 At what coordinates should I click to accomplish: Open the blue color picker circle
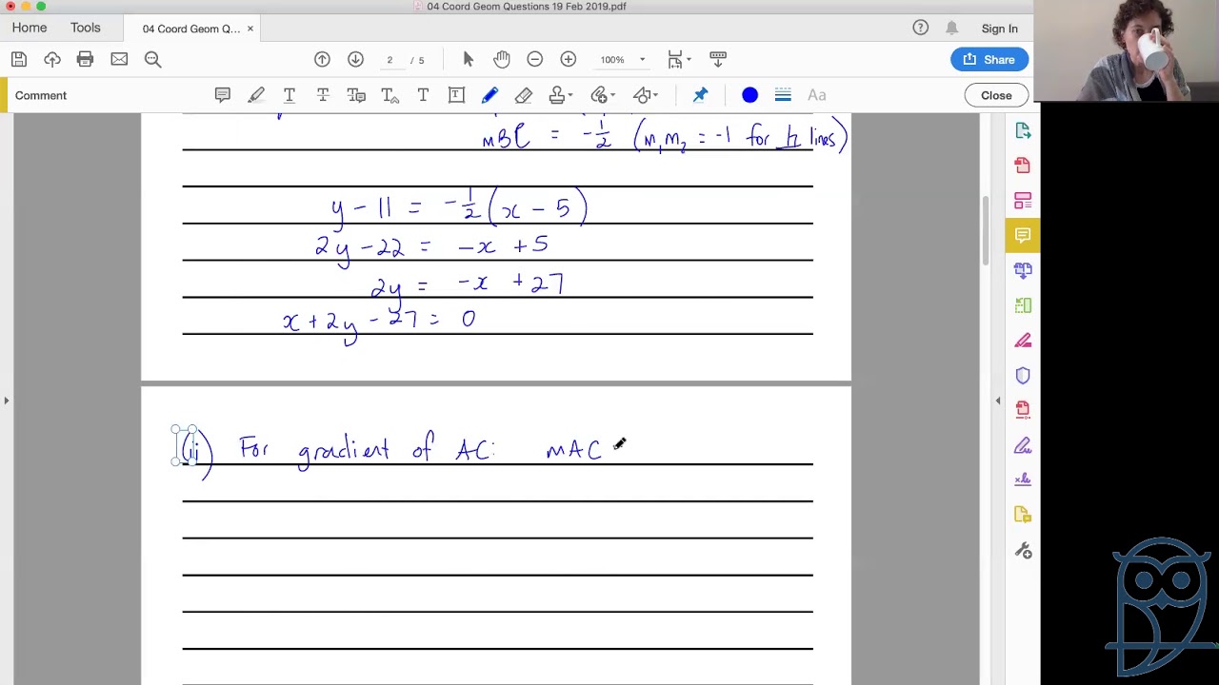(749, 95)
